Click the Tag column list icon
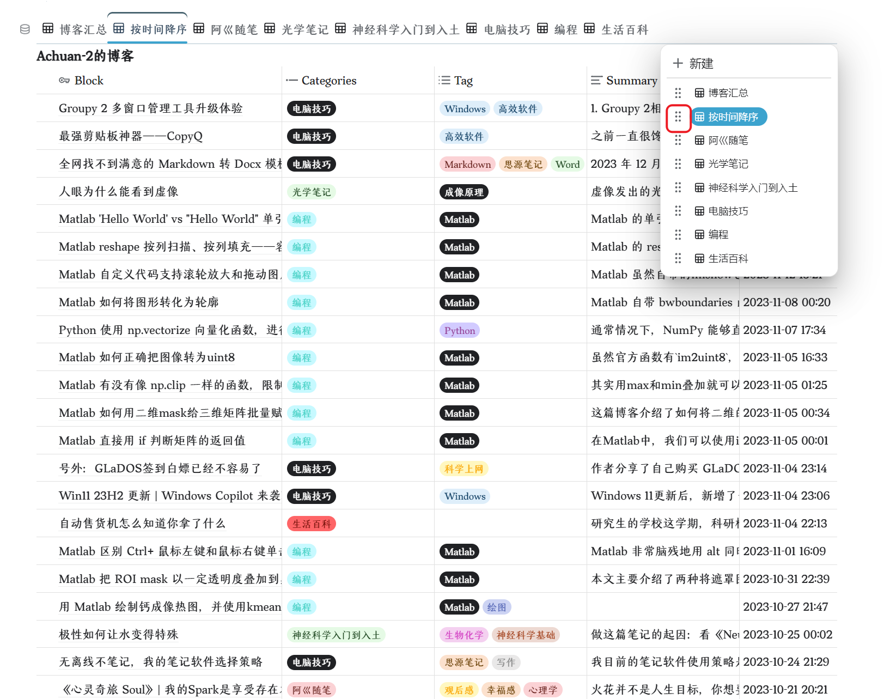This screenshot has width=884, height=699. pyautogui.click(x=444, y=81)
